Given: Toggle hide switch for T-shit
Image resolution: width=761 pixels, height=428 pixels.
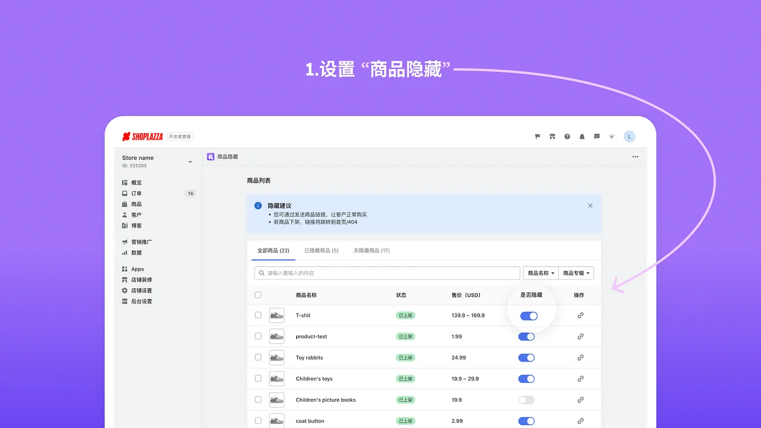Looking at the screenshot, I should 529,316.
